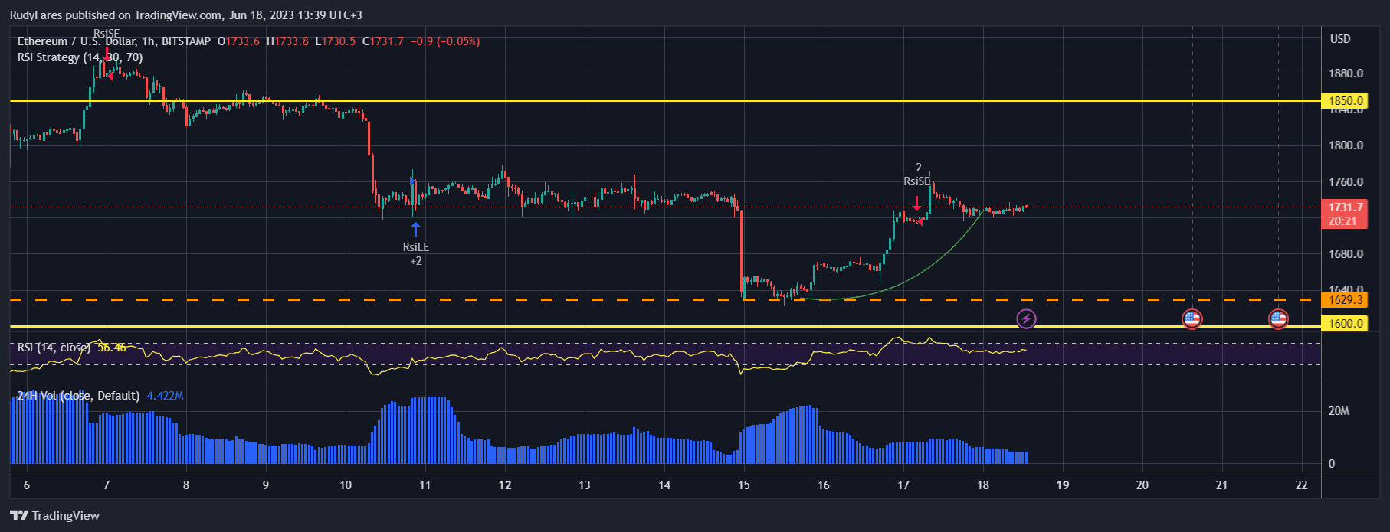
Task: Click date 19 on the time axis
Action: point(1063,485)
